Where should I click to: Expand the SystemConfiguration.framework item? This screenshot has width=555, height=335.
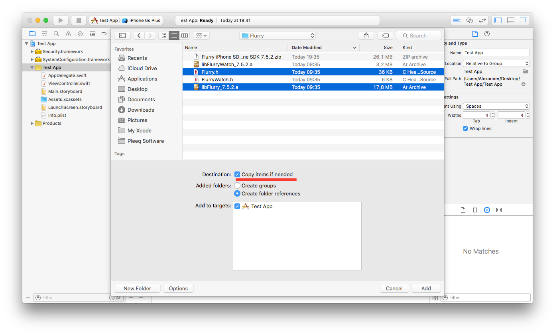[32, 59]
